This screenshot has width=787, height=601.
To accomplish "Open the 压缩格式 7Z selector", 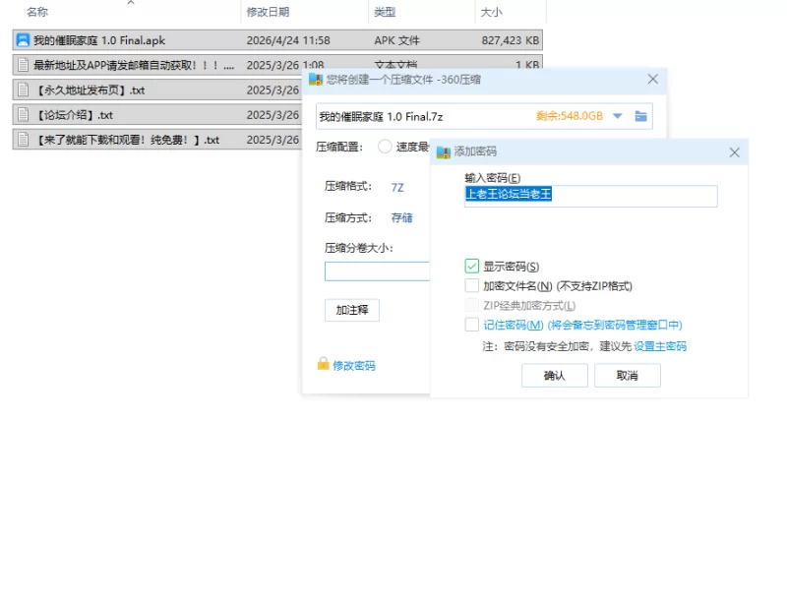I will [x=397, y=187].
